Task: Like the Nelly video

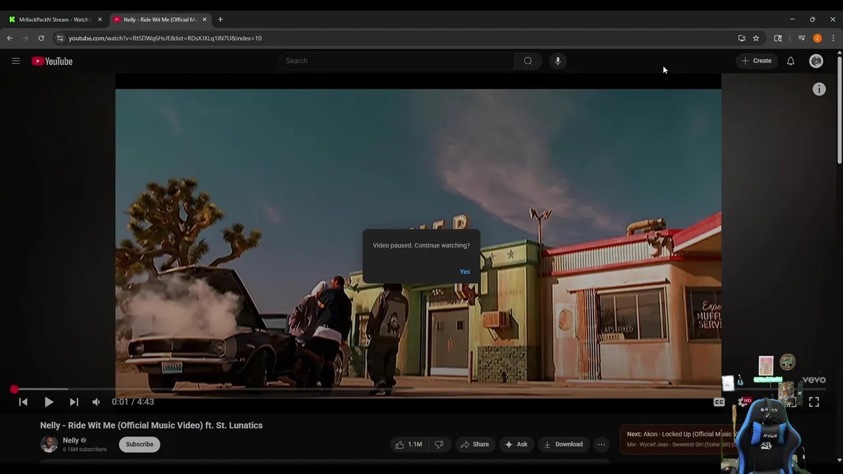Action: [408, 444]
